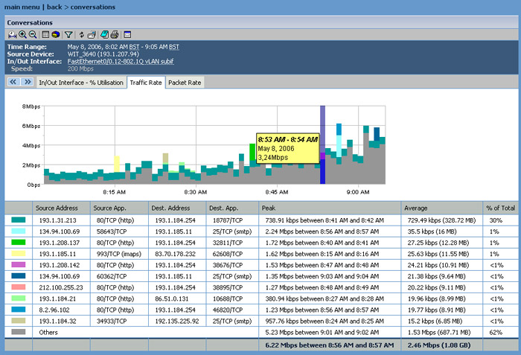Click purple swatch for 193.1.208.142
Screen dimensions: 521x355
click(x=19, y=265)
